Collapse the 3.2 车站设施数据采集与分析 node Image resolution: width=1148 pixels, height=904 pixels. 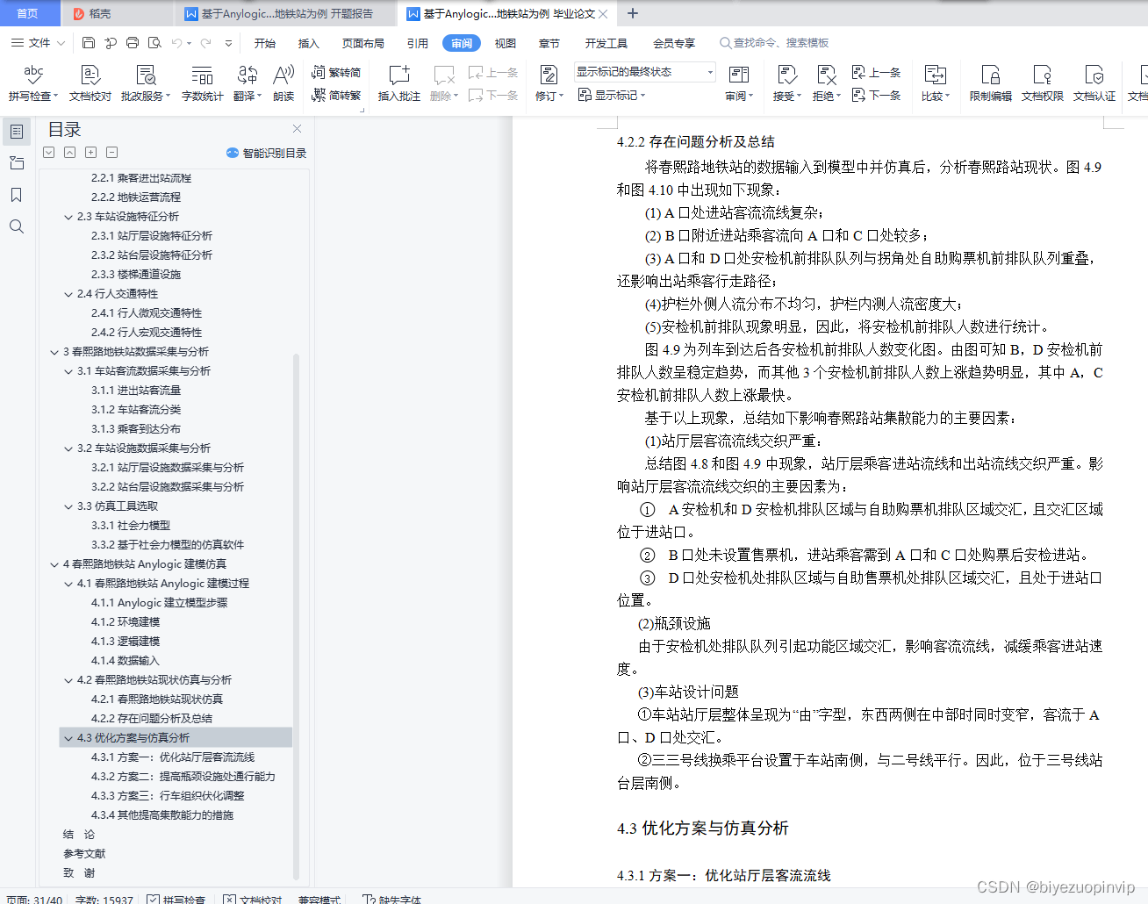[x=68, y=448]
